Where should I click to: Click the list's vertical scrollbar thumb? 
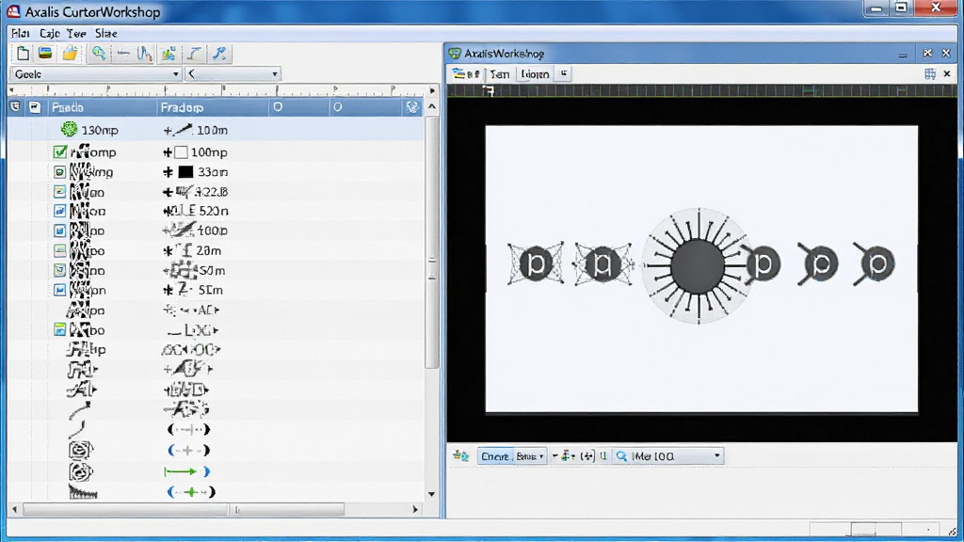(x=432, y=243)
